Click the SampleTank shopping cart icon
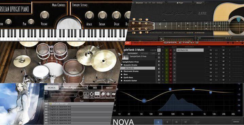 click(x=228, y=43)
